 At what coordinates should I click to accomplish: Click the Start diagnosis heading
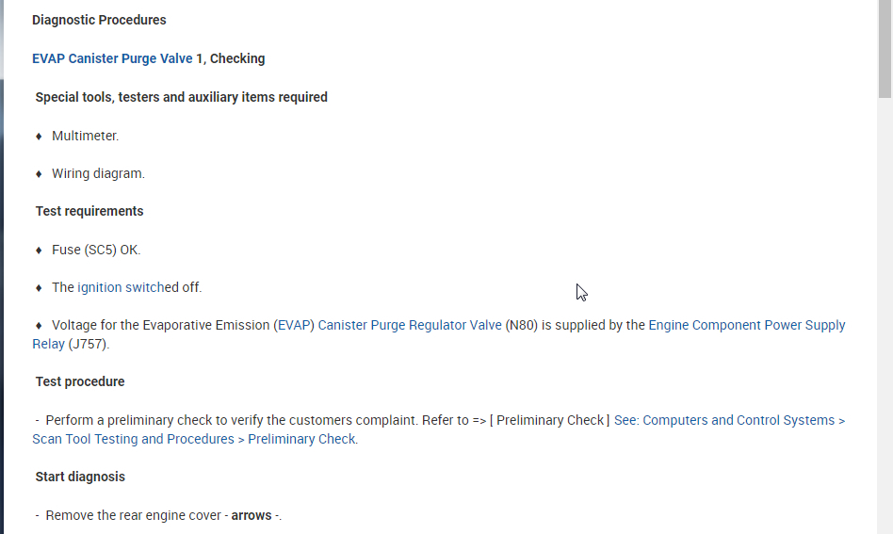tap(80, 477)
